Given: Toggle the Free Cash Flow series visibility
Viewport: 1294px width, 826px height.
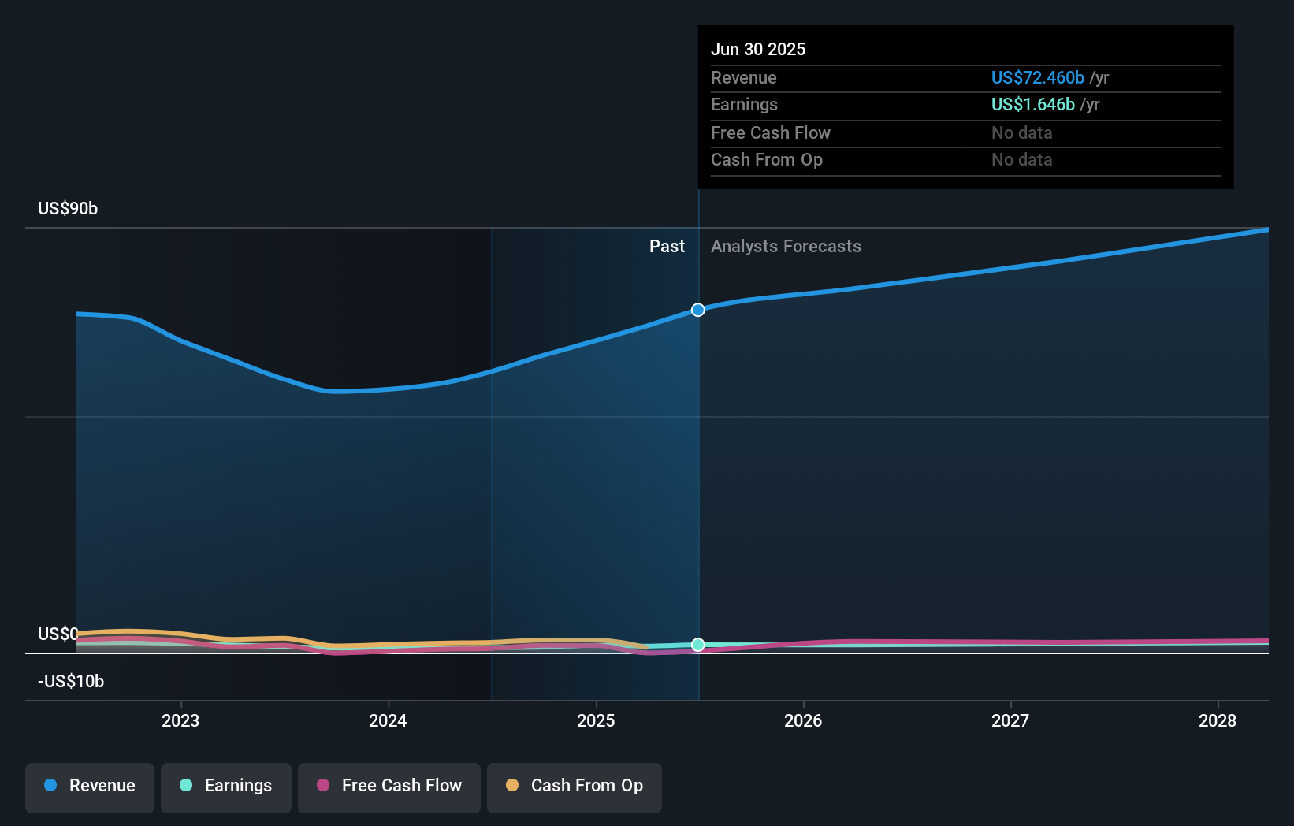Looking at the screenshot, I should [x=389, y=786].
